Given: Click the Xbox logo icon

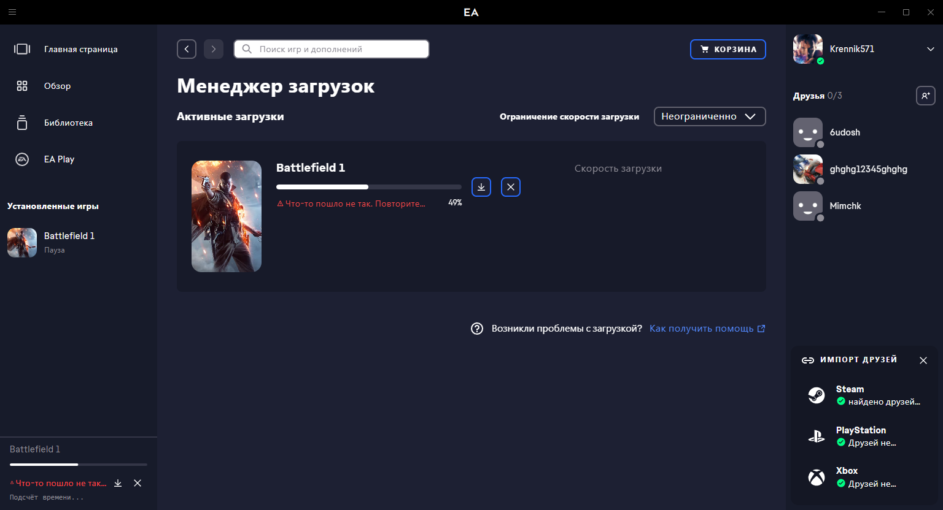Looking at the screenshot, I should [x=817, y=478].
